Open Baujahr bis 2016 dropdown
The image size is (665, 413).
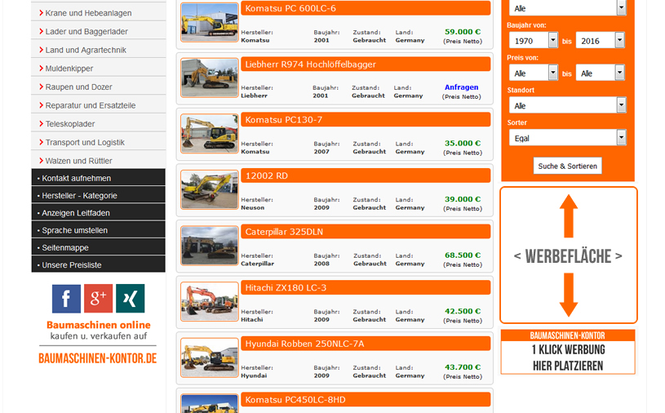tap(600, 41)
